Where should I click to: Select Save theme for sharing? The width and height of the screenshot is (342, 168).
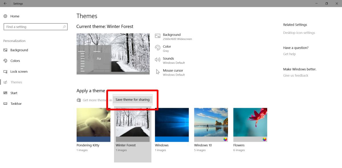tap(133, 100)
